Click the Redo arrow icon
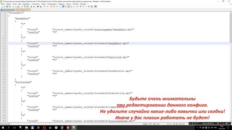This screenshot has height=130, width=232. [34, 6]
